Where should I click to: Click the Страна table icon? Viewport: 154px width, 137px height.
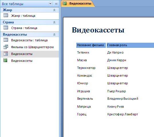(6, 28)
